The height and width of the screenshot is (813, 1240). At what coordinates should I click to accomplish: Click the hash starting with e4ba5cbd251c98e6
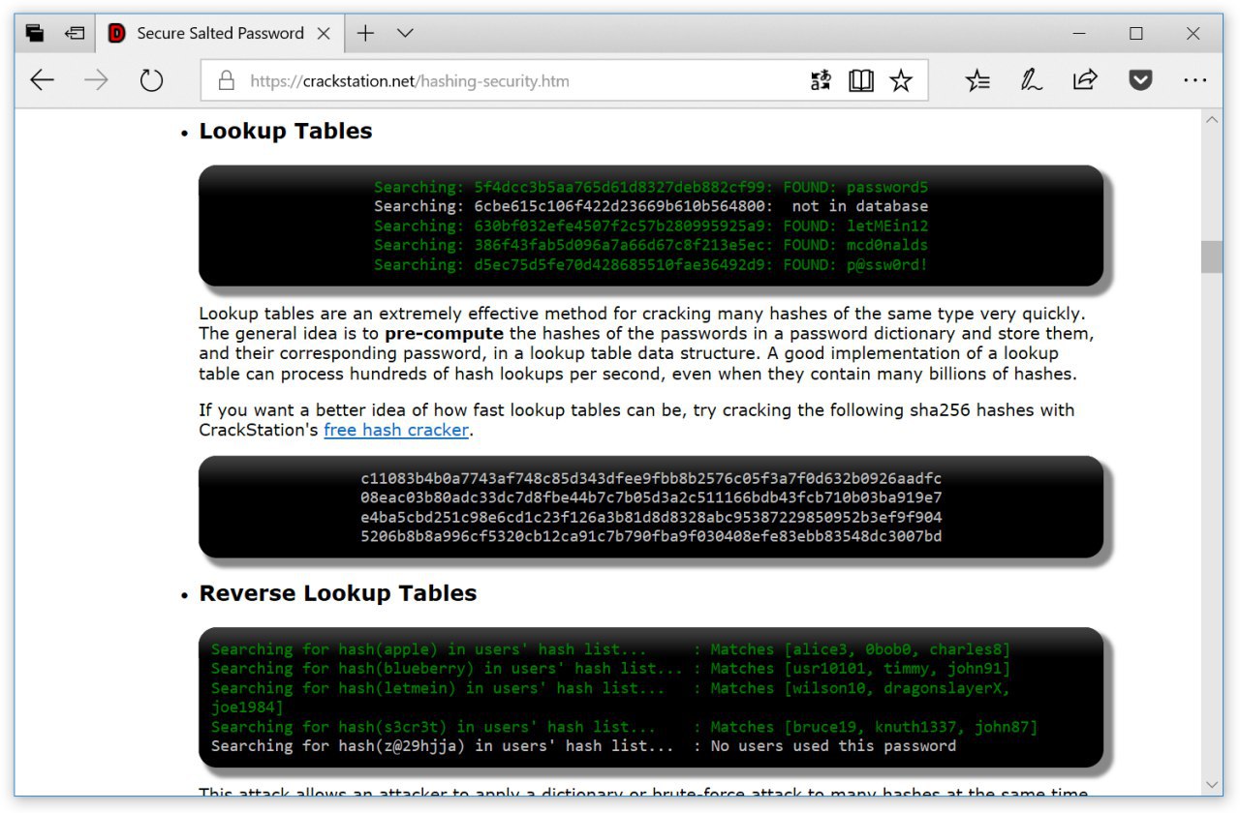tap(651, 517)
